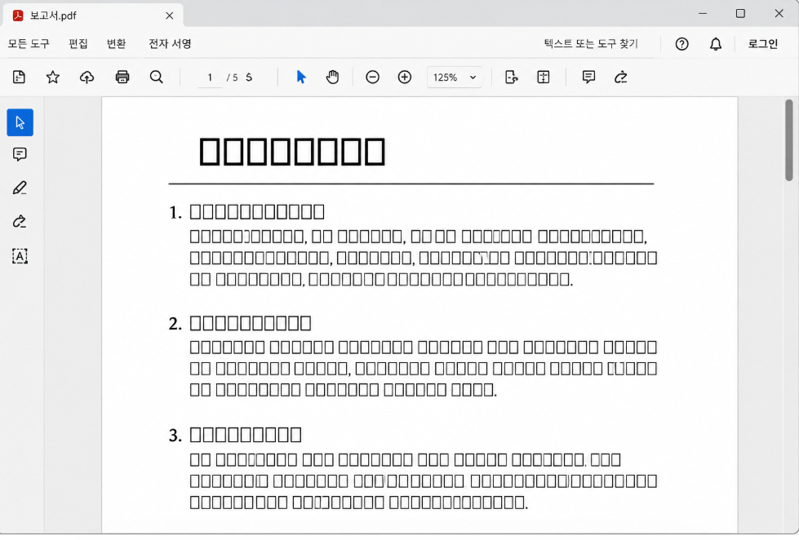
Task: Click the page number input field
Action: coord(210,77)
